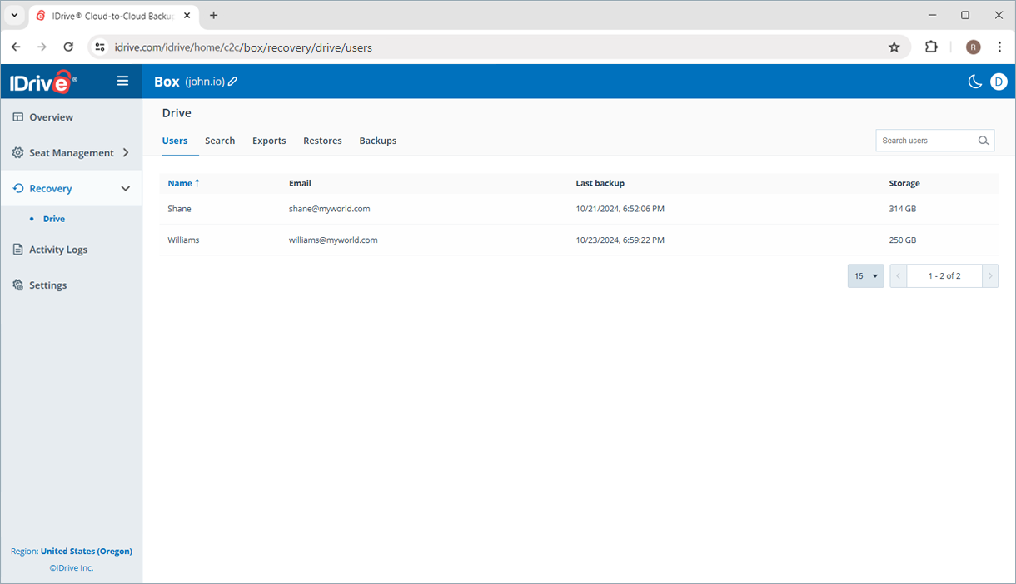Edit the Box account name pencil icon
The width and height of the screenshot is (1016, 584).
point(233,82)
